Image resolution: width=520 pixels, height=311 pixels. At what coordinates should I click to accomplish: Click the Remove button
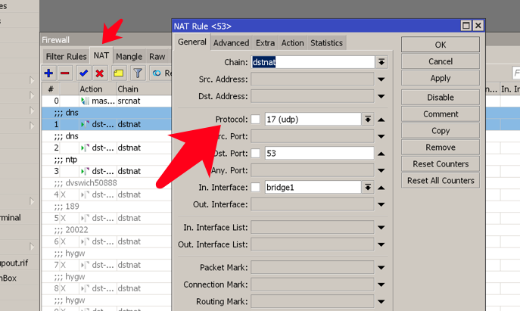pos(441,148)
